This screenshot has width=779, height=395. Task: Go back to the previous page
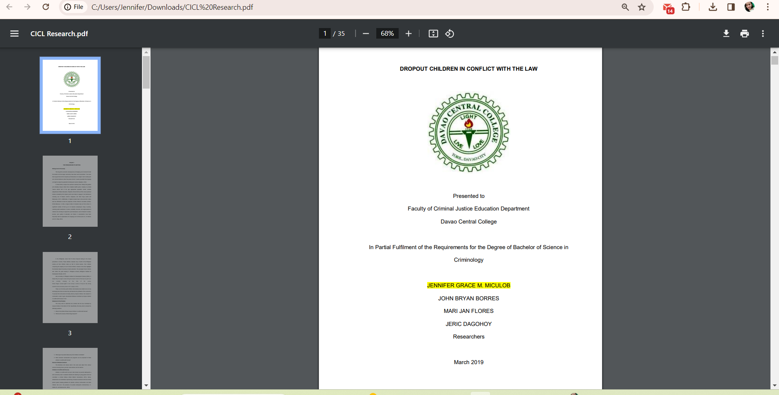[x=9, y=7]
